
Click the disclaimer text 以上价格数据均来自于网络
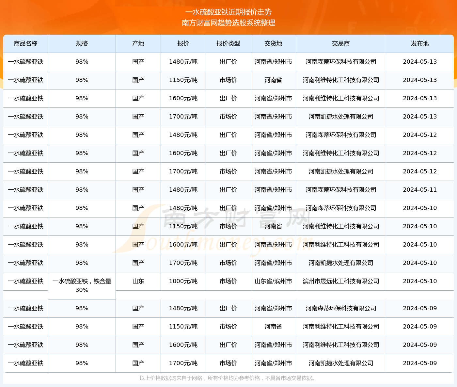171,378
